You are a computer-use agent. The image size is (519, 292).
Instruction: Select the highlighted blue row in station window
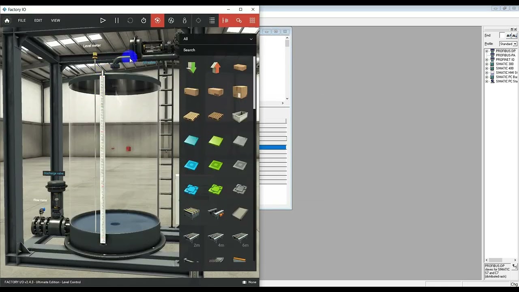(273, 147)
